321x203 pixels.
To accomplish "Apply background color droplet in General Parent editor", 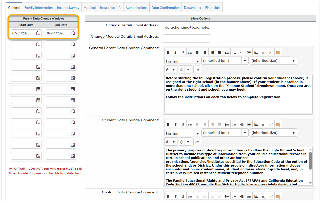I will tap(182, 70).
